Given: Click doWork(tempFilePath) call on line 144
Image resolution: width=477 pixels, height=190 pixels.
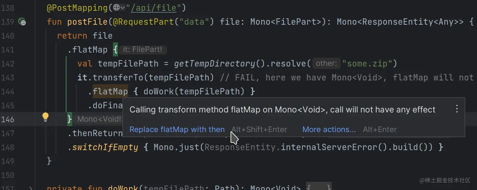Looking at the screenshot, I should [x=194, y=92].
